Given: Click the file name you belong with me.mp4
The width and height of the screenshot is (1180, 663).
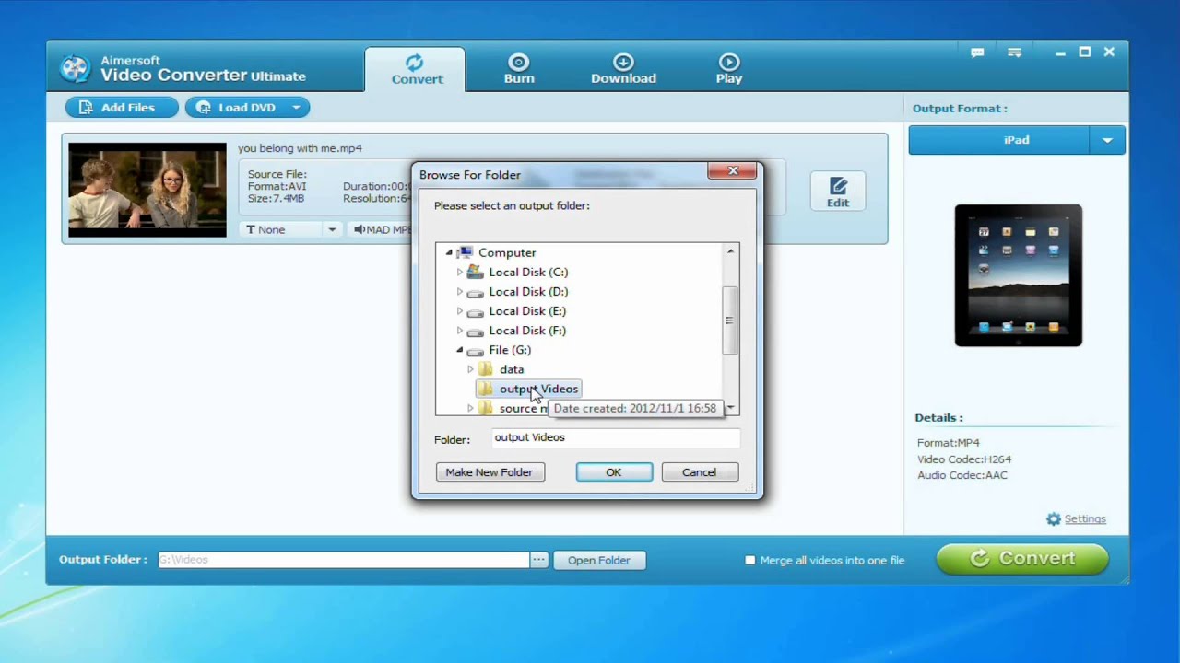Looking at the screenshot, I should [300, 148].
